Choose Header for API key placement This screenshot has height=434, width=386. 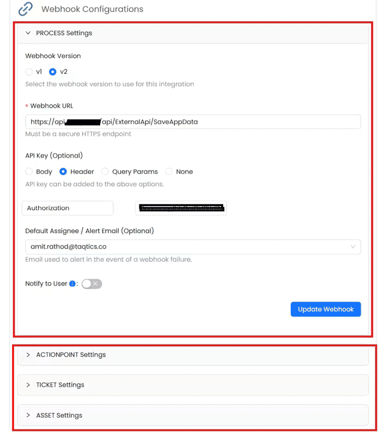63,172
